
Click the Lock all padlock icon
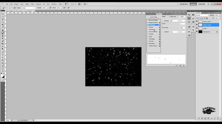point(207,18)
